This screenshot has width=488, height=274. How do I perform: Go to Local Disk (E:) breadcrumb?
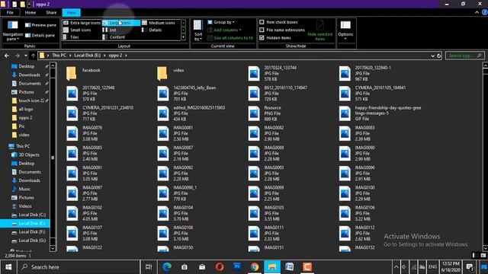[x=88, y=56]
